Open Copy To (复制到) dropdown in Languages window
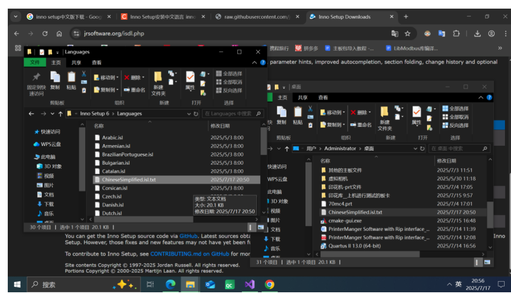The image size is (511, 294). pyautogui.click(x=106, y=90)
